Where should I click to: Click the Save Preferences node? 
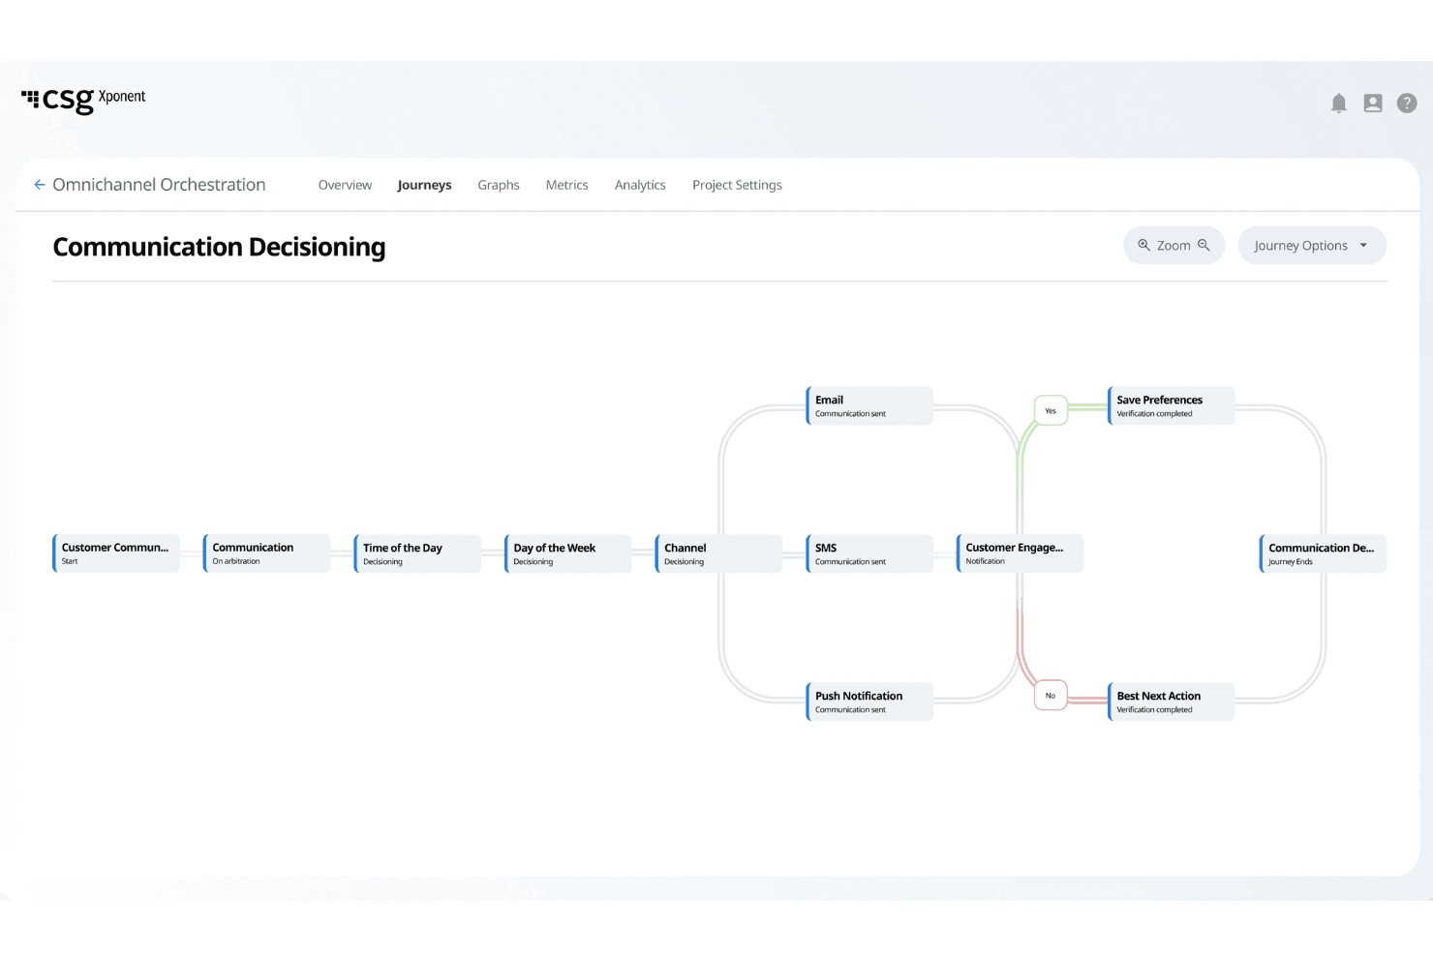pyautogui.click(x=1171, y=405)
